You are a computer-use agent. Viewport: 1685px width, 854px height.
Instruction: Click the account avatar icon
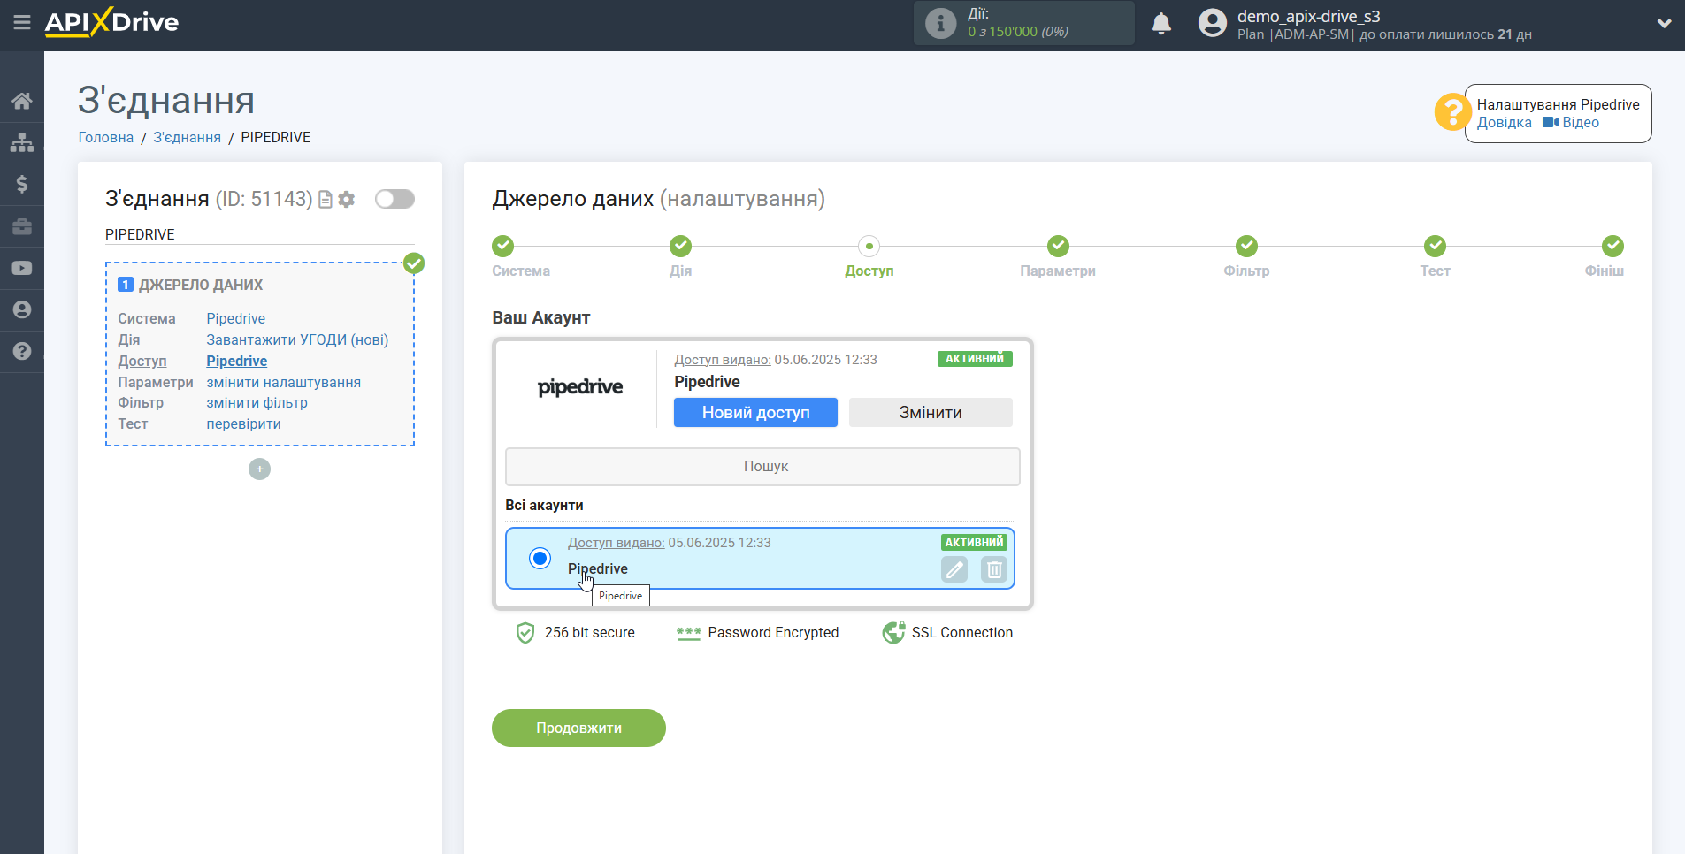[1213, 23]
